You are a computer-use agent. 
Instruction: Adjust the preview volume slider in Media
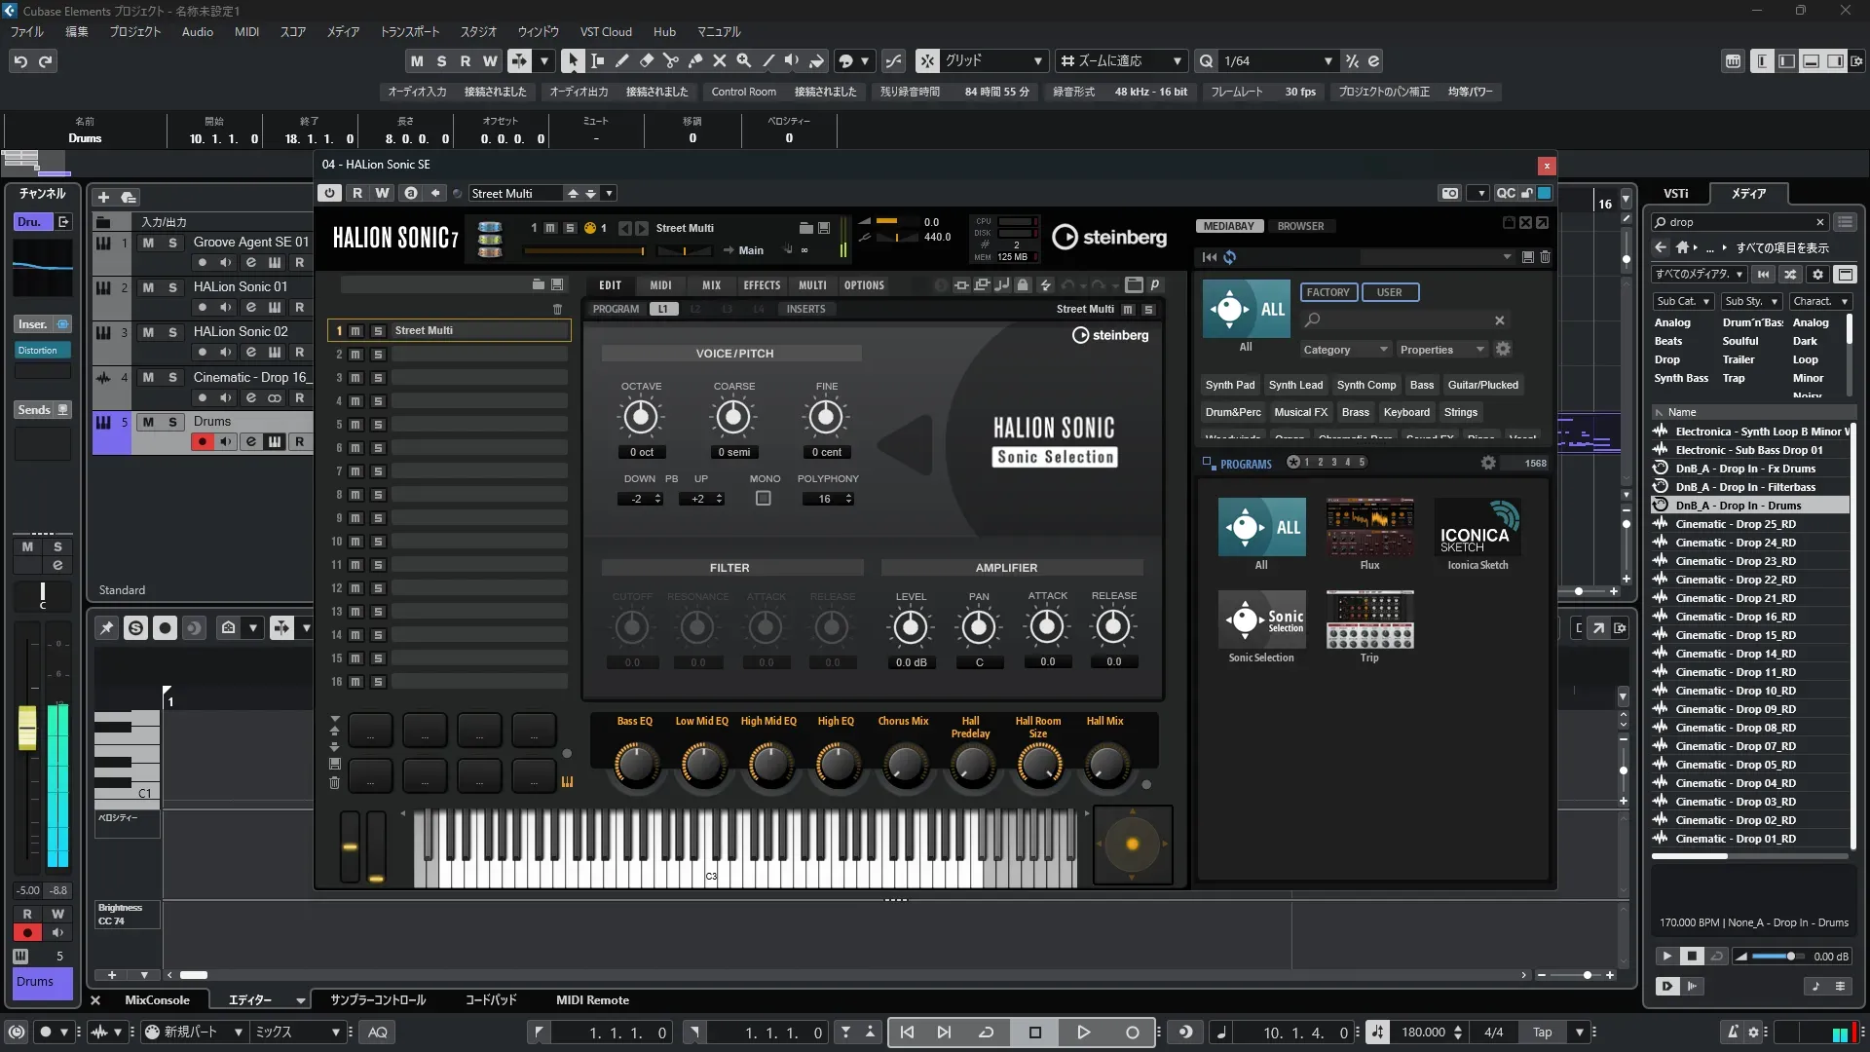click(x=1789, y=957)
